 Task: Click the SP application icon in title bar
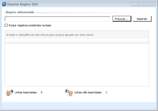4,4
